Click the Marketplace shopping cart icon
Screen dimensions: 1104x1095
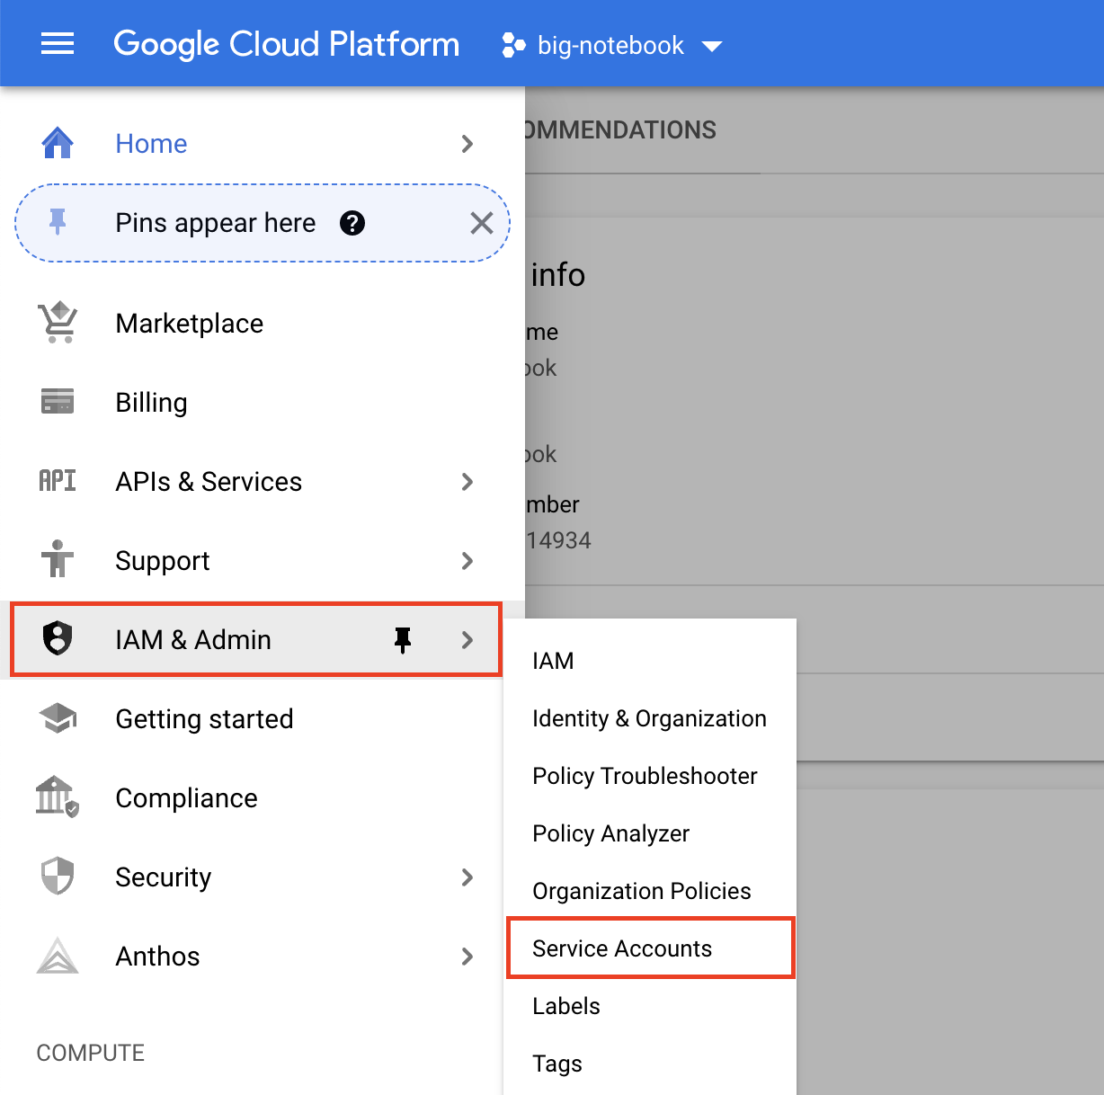coord(58,322)
